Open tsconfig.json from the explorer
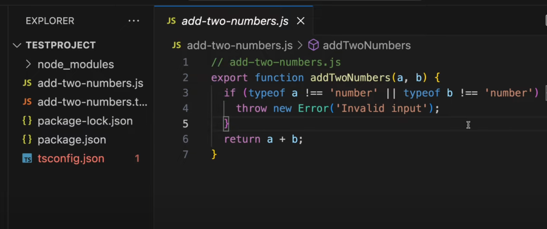The image size is (547, 229). tap(71, 158)
